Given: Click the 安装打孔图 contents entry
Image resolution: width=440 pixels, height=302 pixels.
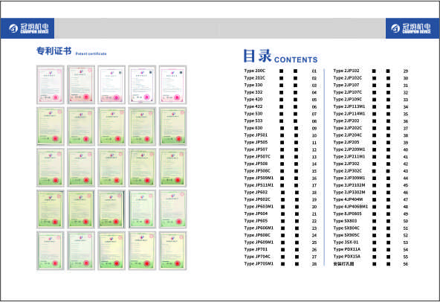Looking at the screenshot, I should point(343,264).
